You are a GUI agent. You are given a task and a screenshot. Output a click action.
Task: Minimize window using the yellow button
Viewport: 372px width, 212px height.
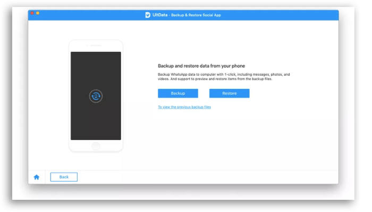(x=38, y=13)
